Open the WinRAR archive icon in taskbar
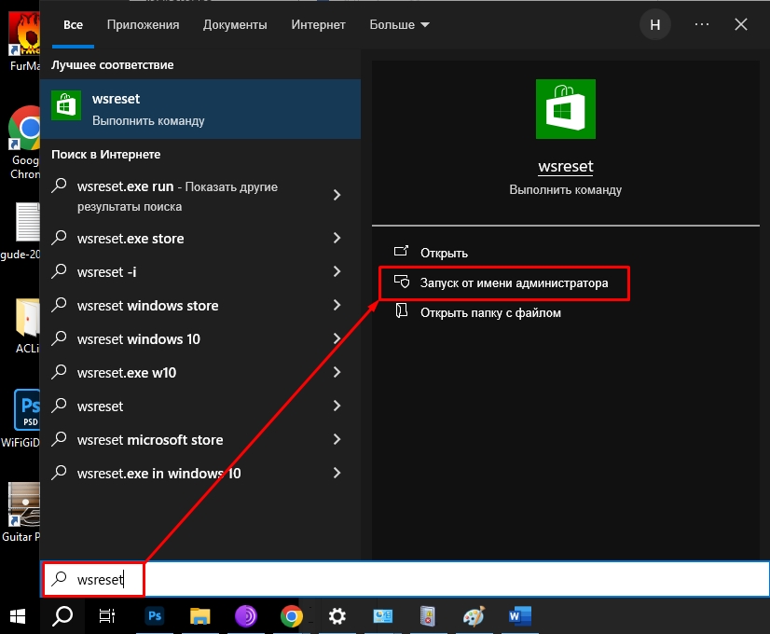The width and height of the screenshot is (770, 634). [428, 616]
